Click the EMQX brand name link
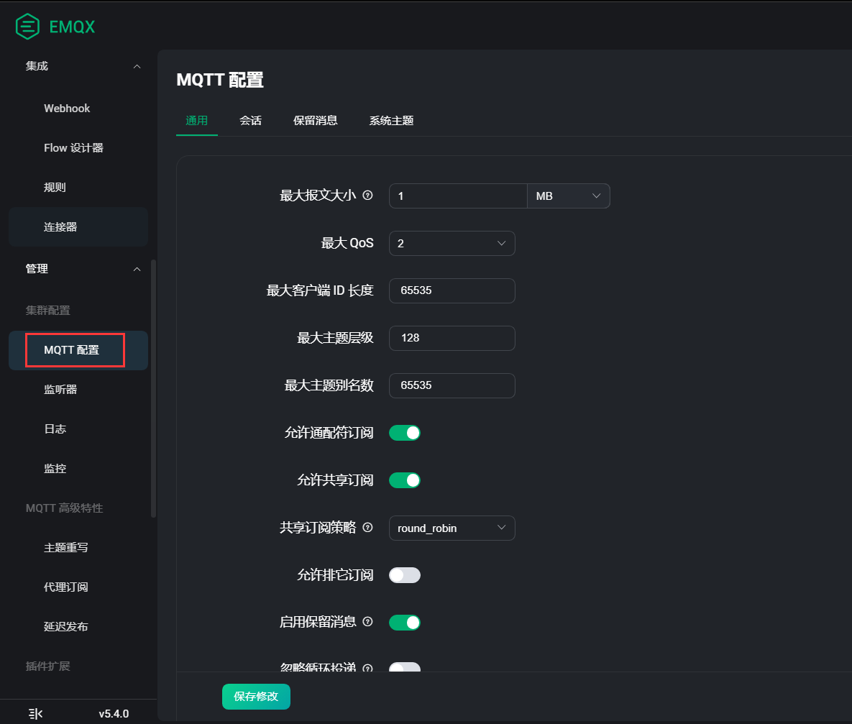852x724 pixels. click(x=73, y=27)
